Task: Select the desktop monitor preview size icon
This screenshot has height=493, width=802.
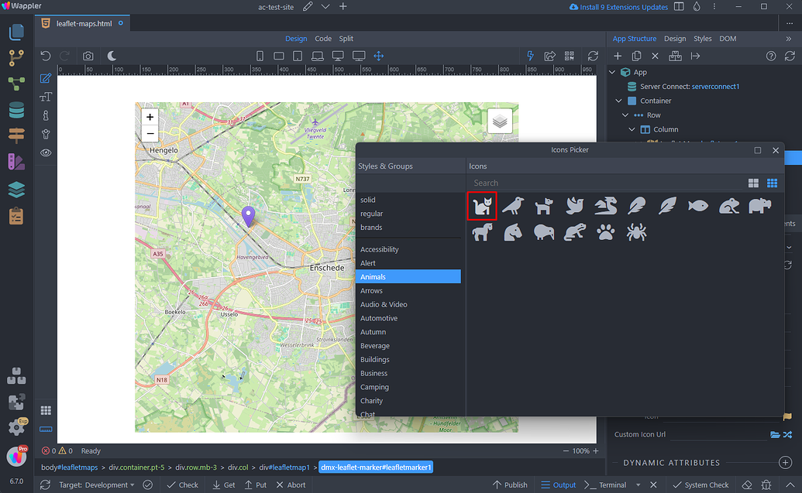Action: (x=339, y=55)
